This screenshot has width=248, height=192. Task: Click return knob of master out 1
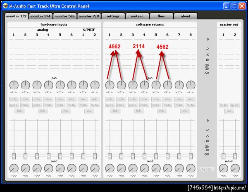click(224, 168)
